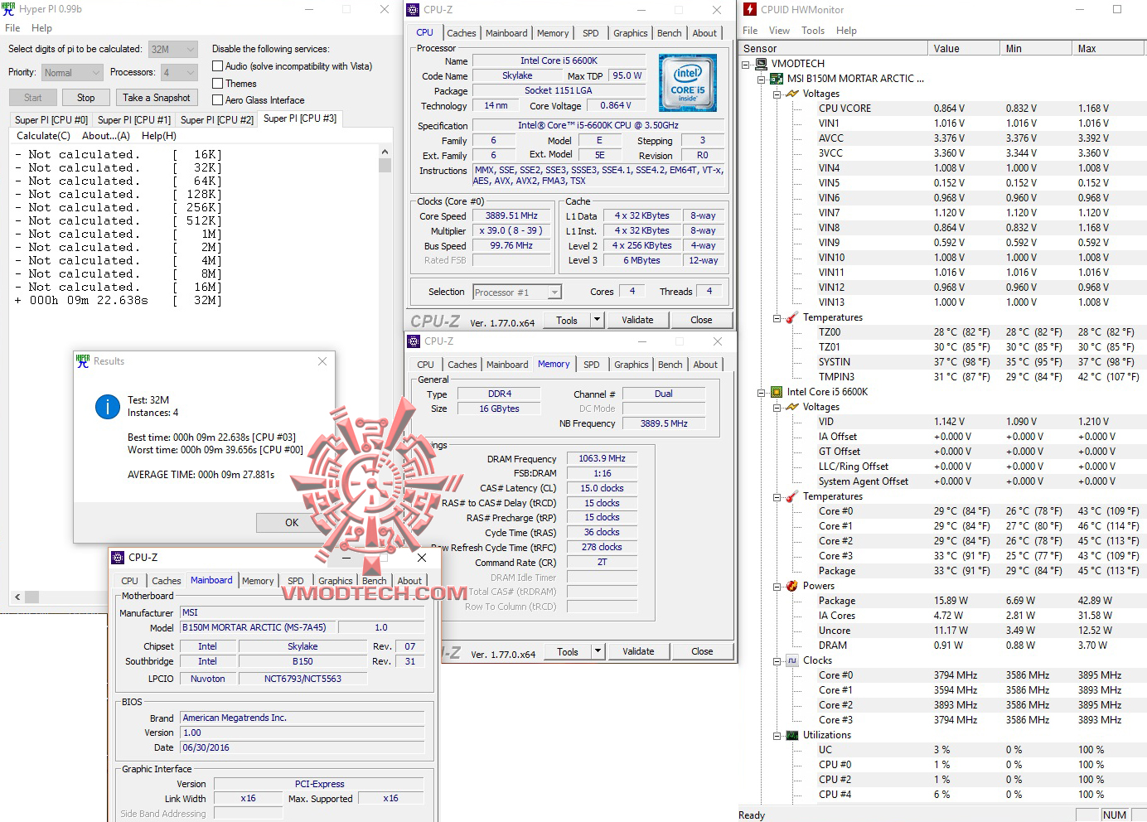This screenshot has width=1147, height=822.
Task: Click the Powers flame icon in HWMonitor
Action: click(791, 586)
